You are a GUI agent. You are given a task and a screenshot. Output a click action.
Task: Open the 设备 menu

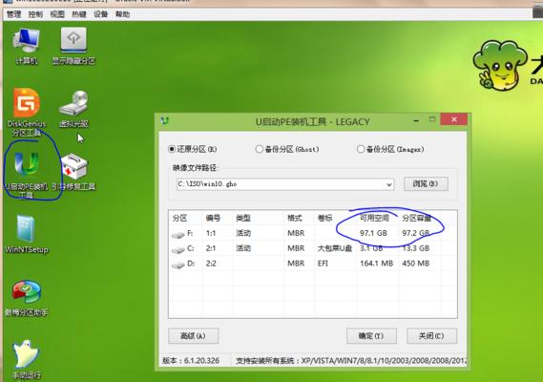(101, 14)
